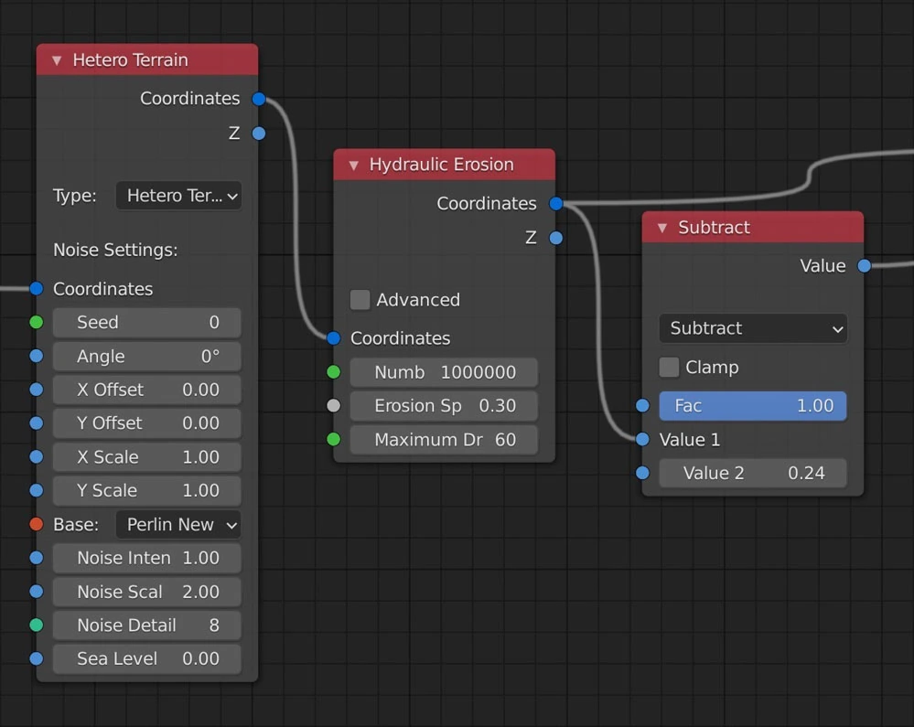Viewport: 914px width, 727px height.
Task: Click the orange Base input socket on Hetero Terrain
Action: [x=35, y=524]
